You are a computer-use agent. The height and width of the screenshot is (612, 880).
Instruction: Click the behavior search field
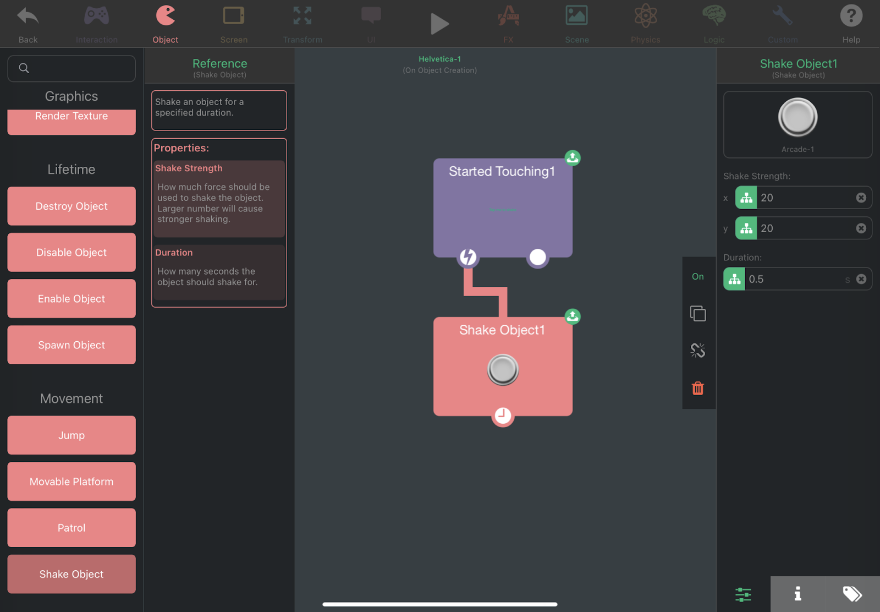(71, 68)
